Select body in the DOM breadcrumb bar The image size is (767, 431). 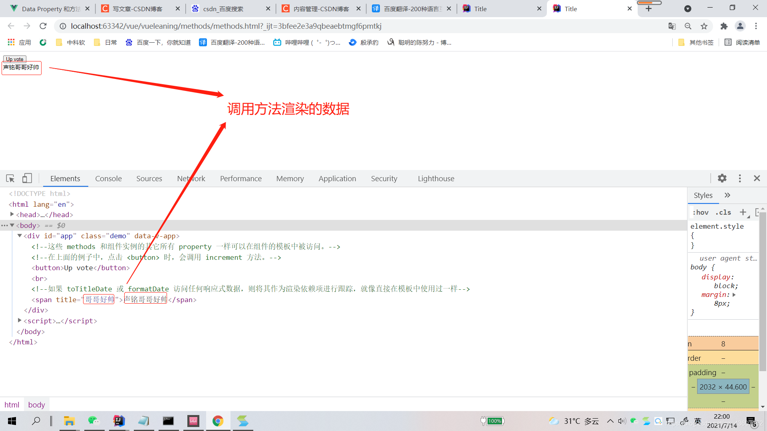(x=36, y=404)
